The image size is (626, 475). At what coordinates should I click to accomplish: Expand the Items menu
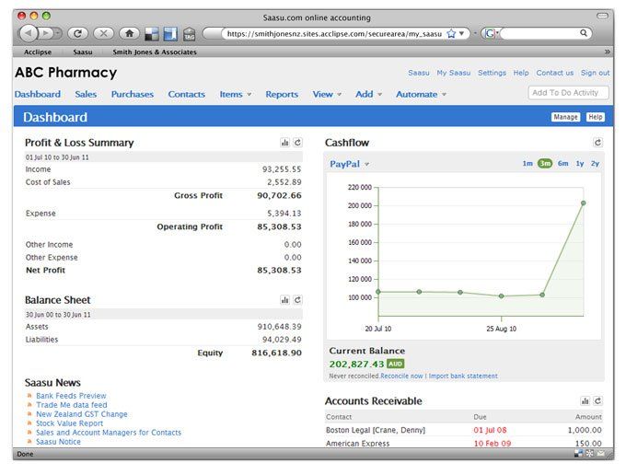tap(235, 94)
